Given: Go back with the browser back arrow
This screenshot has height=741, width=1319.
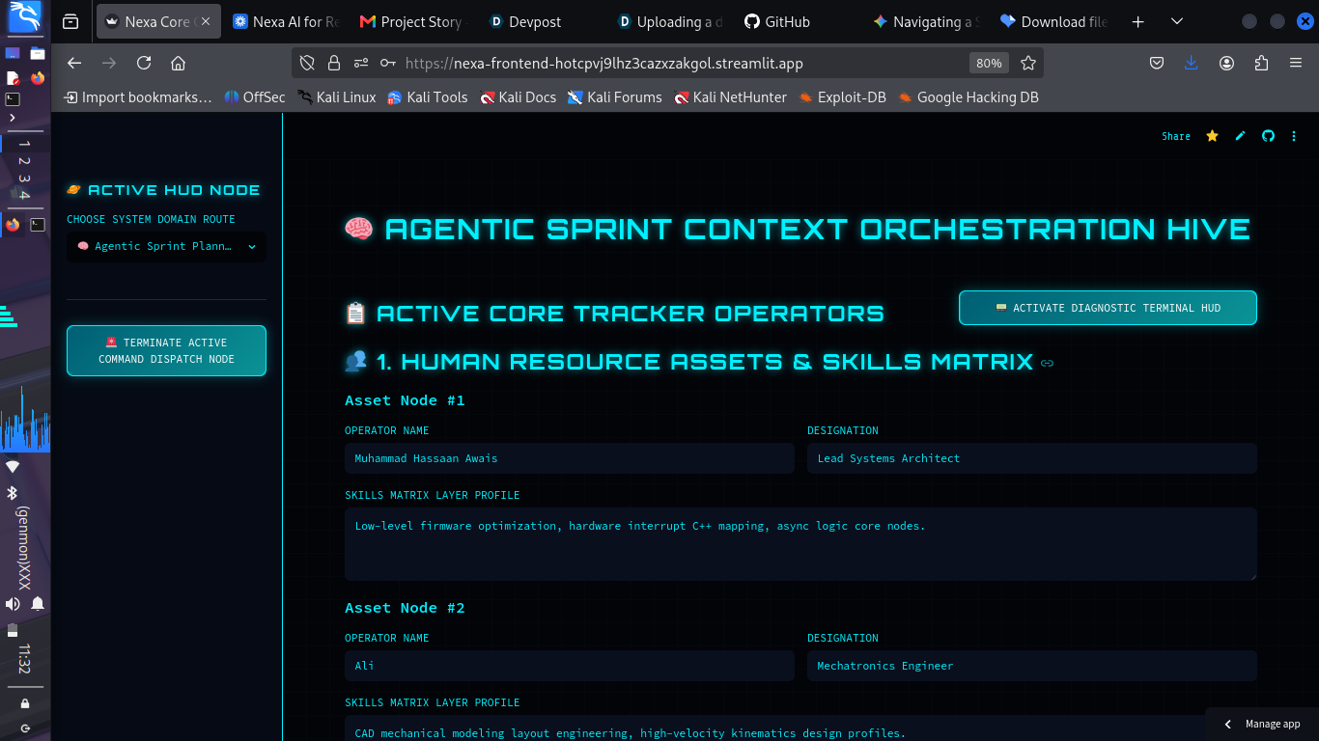Looking at the screenshot, I should 74,63.
